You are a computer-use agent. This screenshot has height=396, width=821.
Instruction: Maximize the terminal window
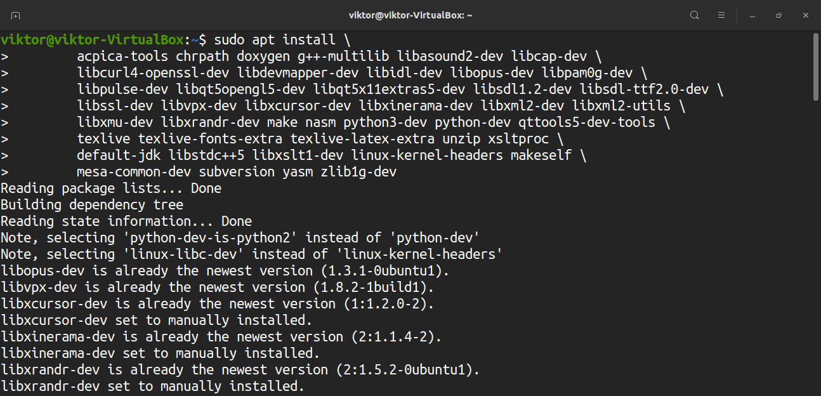click(778, 15)
